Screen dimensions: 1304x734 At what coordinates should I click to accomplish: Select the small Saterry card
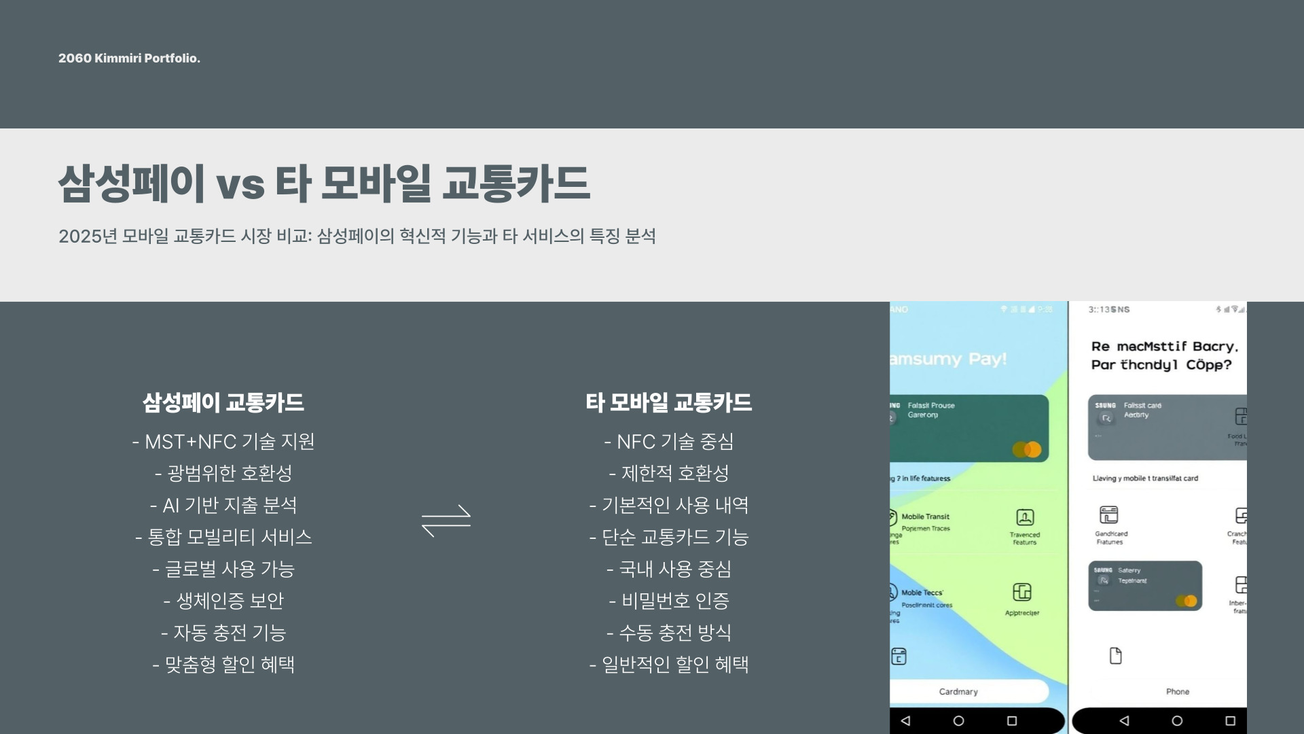click(1145, 586)
